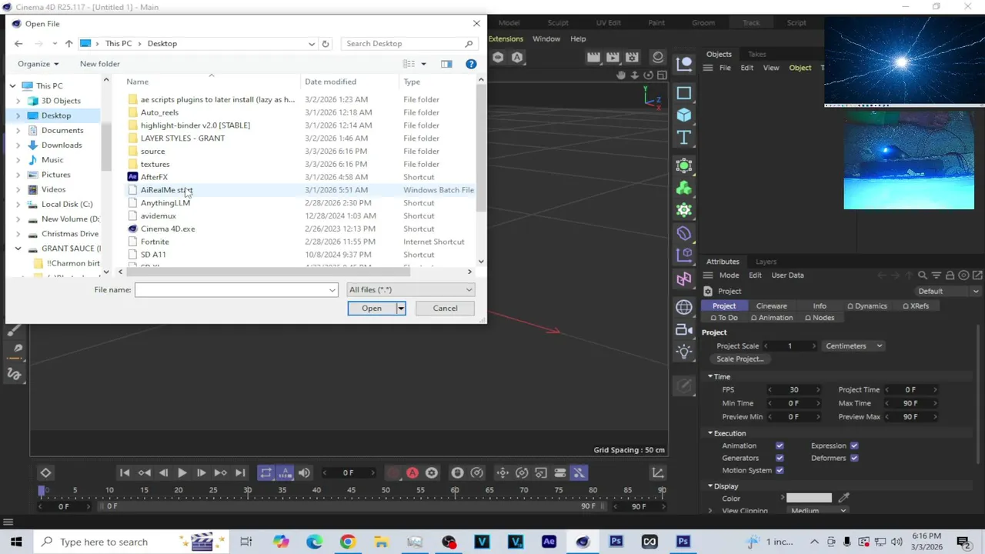This screenshot has height=554, width=985.
Task: Jump to the next keyframe
Action: (220, 472)
